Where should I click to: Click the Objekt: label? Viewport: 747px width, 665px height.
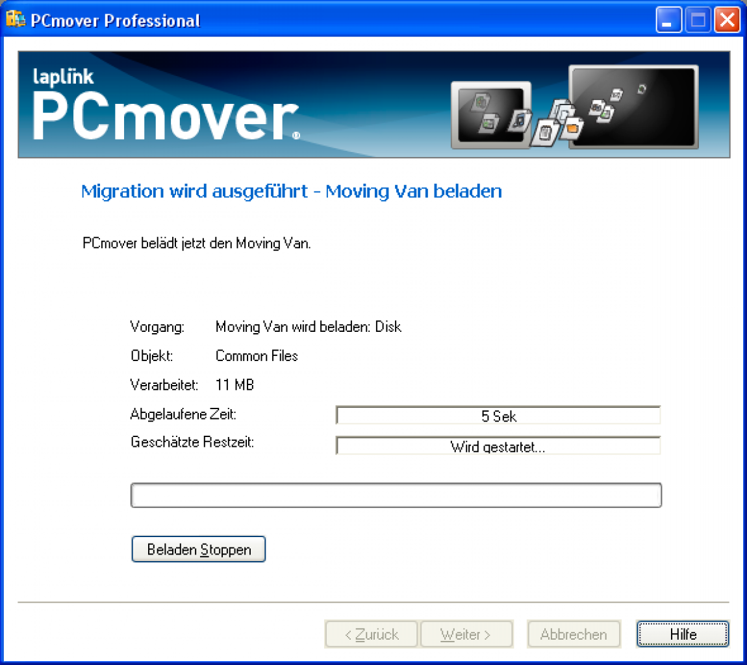point(151,356)
